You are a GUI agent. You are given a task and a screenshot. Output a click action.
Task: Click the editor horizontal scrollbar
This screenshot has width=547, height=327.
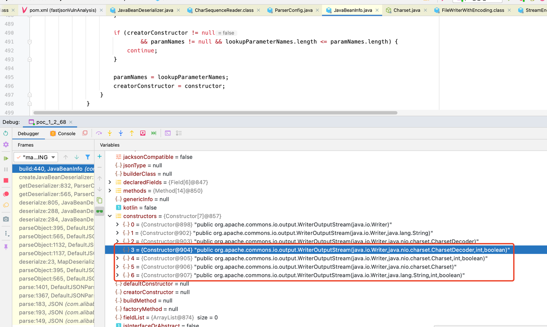pyautogui.click(x=215, y=113)
